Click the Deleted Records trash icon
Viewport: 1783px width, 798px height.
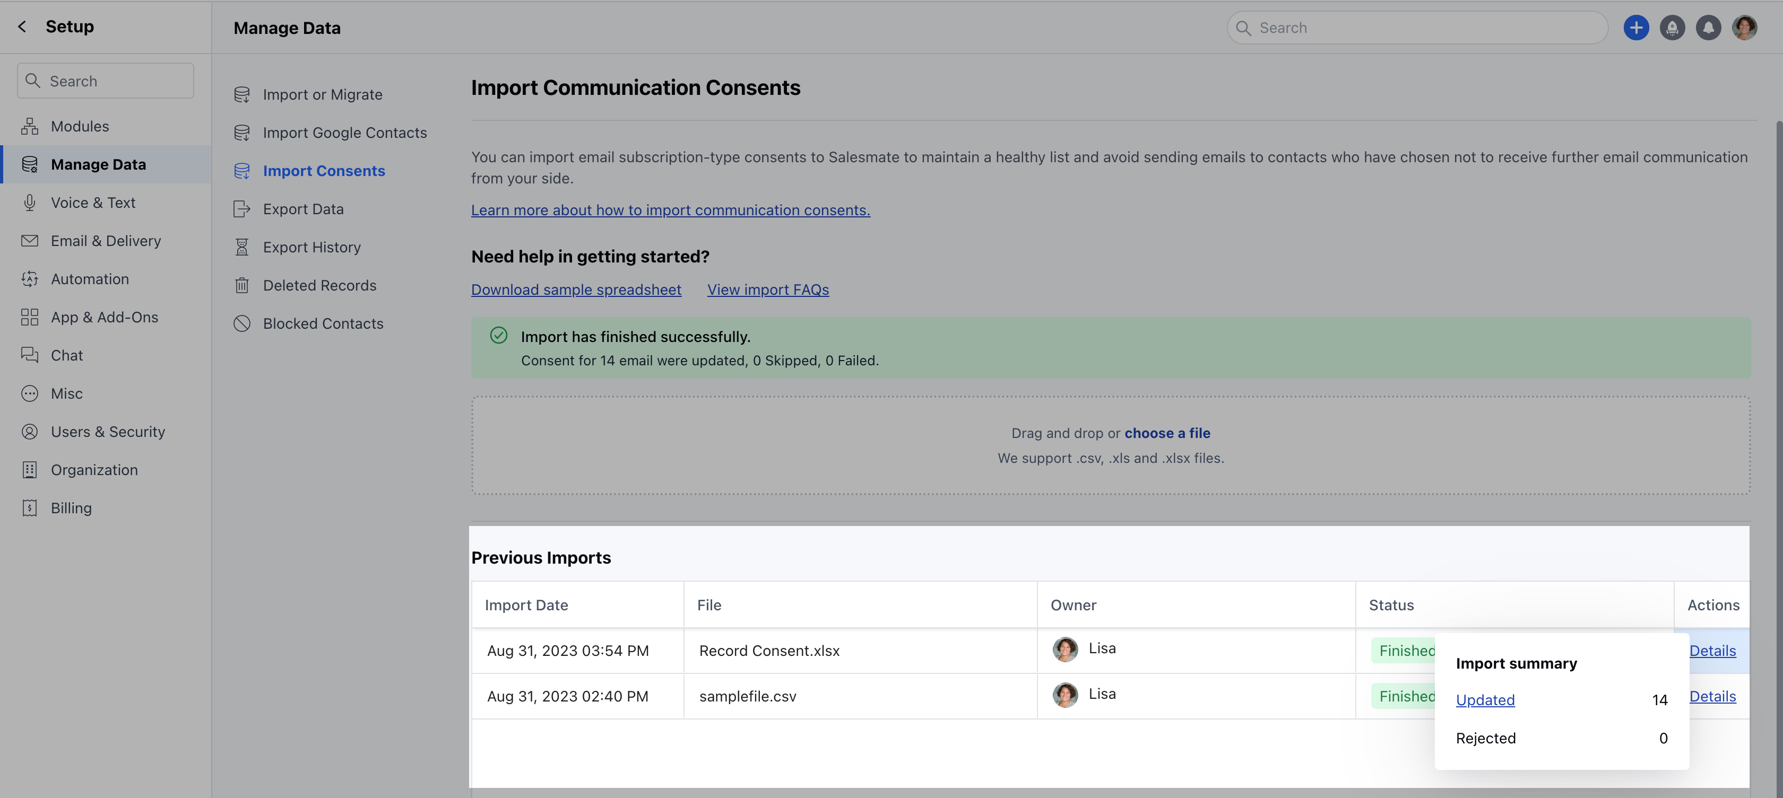pos(243,285)
